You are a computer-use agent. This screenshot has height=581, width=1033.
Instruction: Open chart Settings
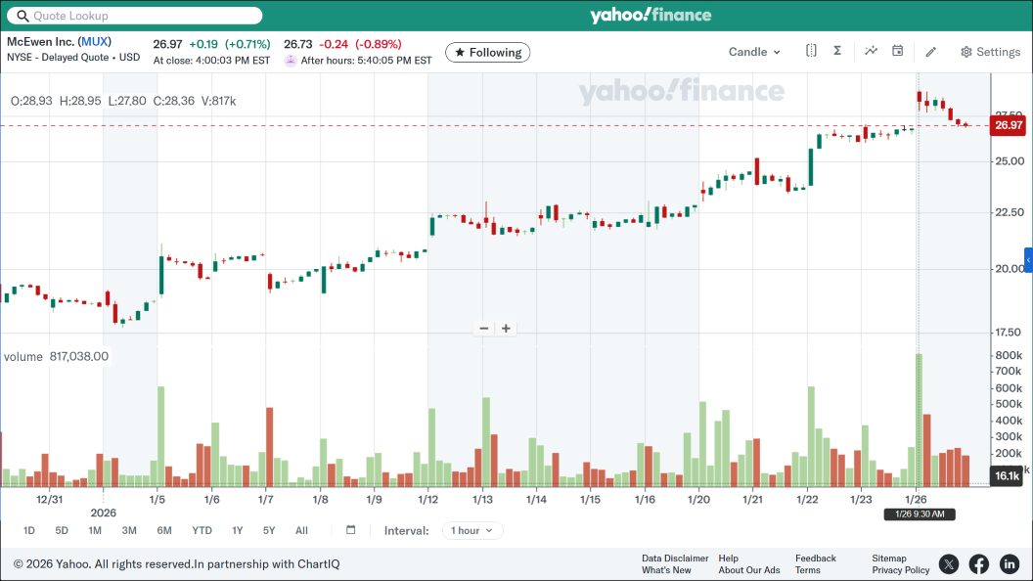coord(990,52)
